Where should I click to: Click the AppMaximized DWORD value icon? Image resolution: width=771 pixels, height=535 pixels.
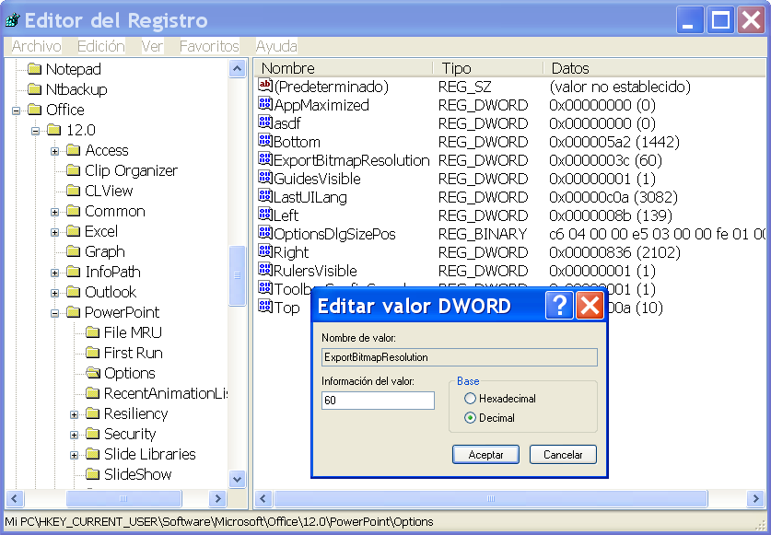coord(265,104)
